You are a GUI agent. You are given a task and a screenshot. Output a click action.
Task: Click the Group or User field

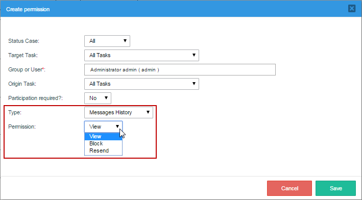tap(180, 70)
